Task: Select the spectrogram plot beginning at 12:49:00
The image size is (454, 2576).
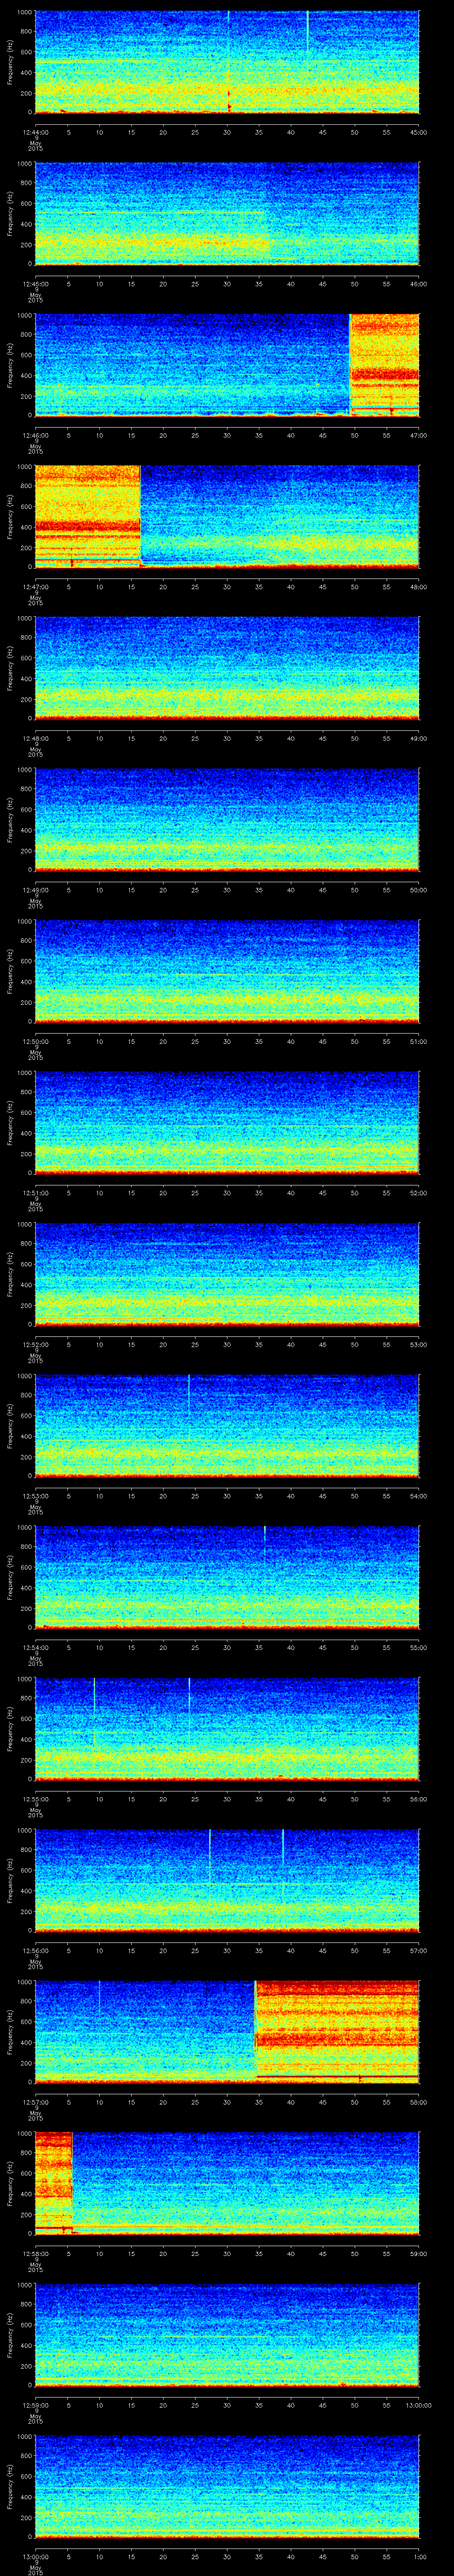Action: pyautogui.click(x=227, y=819)
